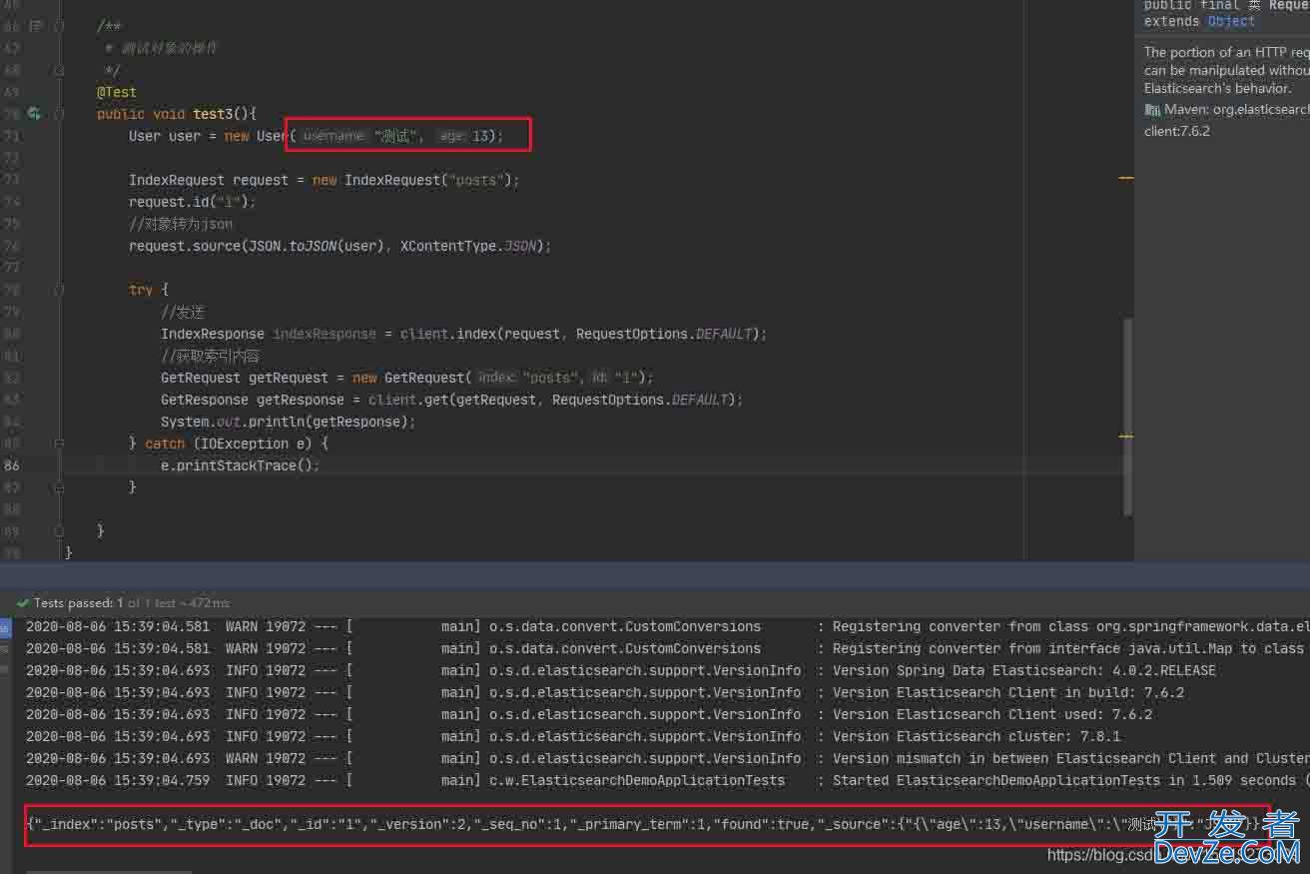This screenshot has height=874, width=1310.
Task: Collapse the try block fold marker
Action: pos(59,290)
